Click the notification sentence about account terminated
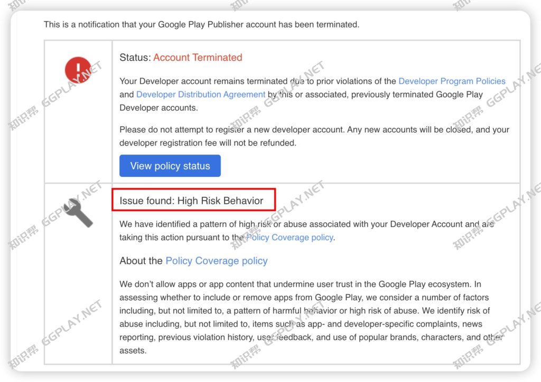The height and width of the screenshot is (382, 541). 201,24
